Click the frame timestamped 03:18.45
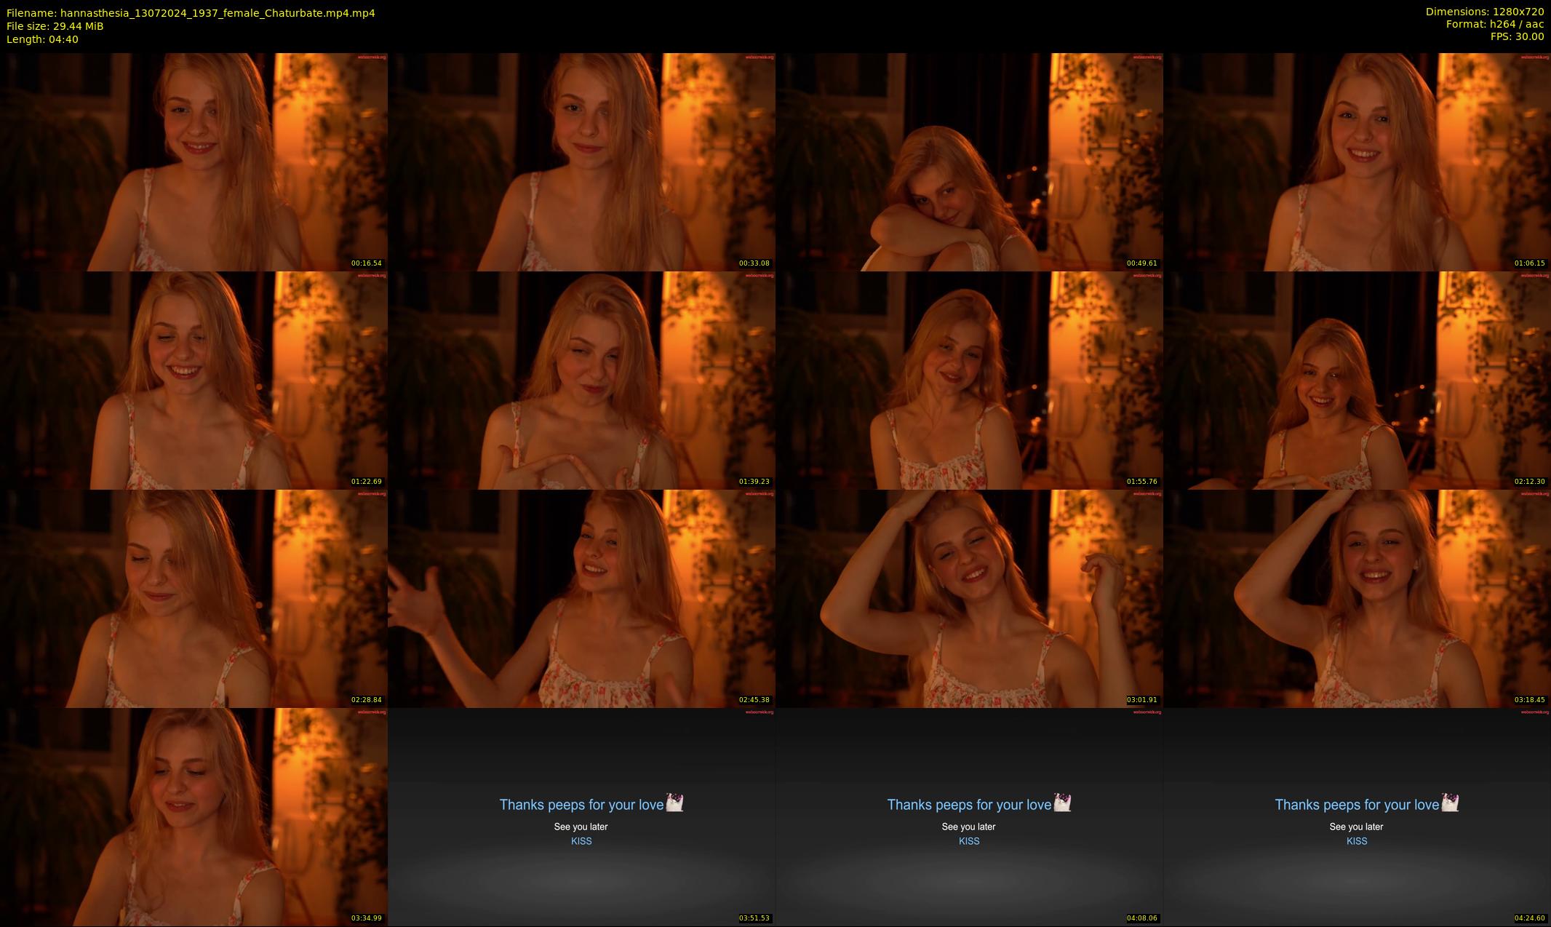 tap(1357, 598)
